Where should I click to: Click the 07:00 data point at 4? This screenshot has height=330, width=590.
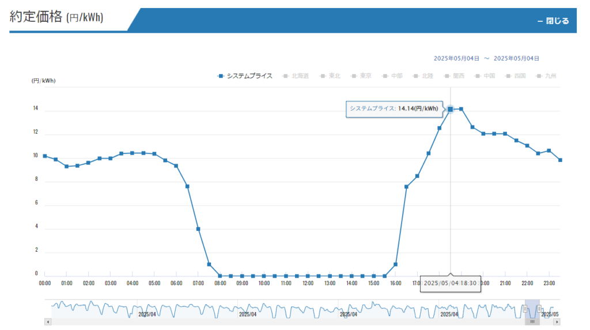pyautogui.click(x=198, y=229)
